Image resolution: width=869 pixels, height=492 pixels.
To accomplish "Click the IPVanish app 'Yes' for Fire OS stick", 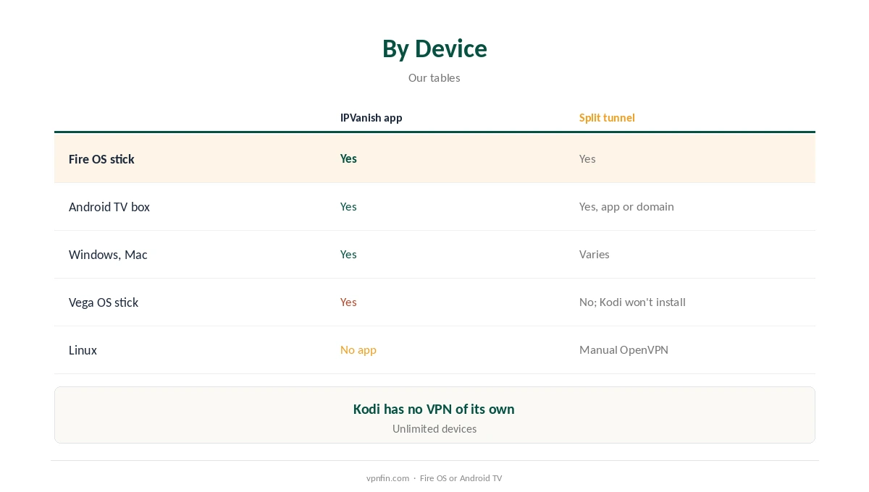I will click(348, 158).
